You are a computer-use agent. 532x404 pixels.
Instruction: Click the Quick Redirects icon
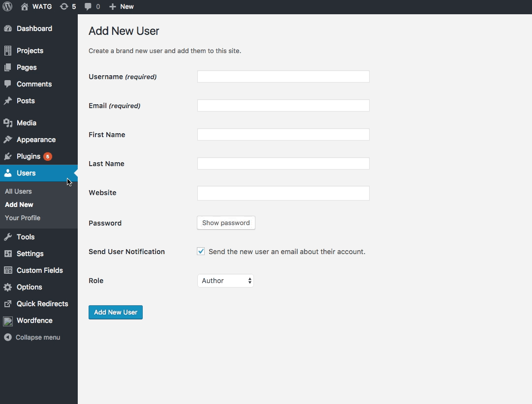8,304
